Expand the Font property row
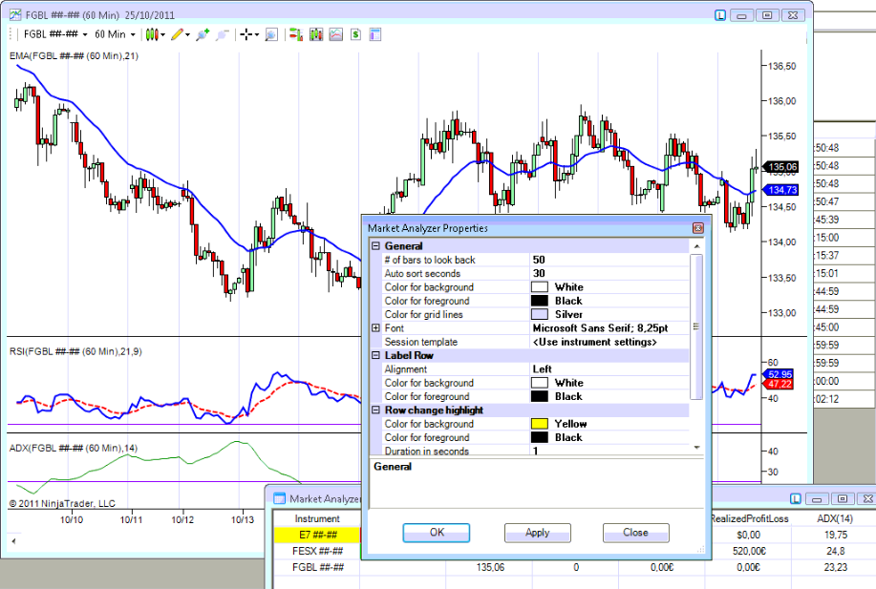876x589 pixels. [x=376, y=328]
